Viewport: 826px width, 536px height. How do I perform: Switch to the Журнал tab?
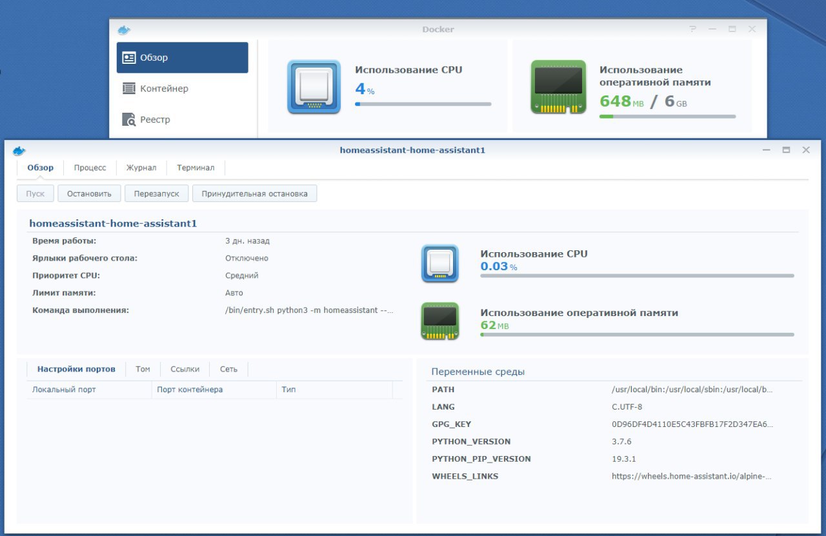point(141,168)
